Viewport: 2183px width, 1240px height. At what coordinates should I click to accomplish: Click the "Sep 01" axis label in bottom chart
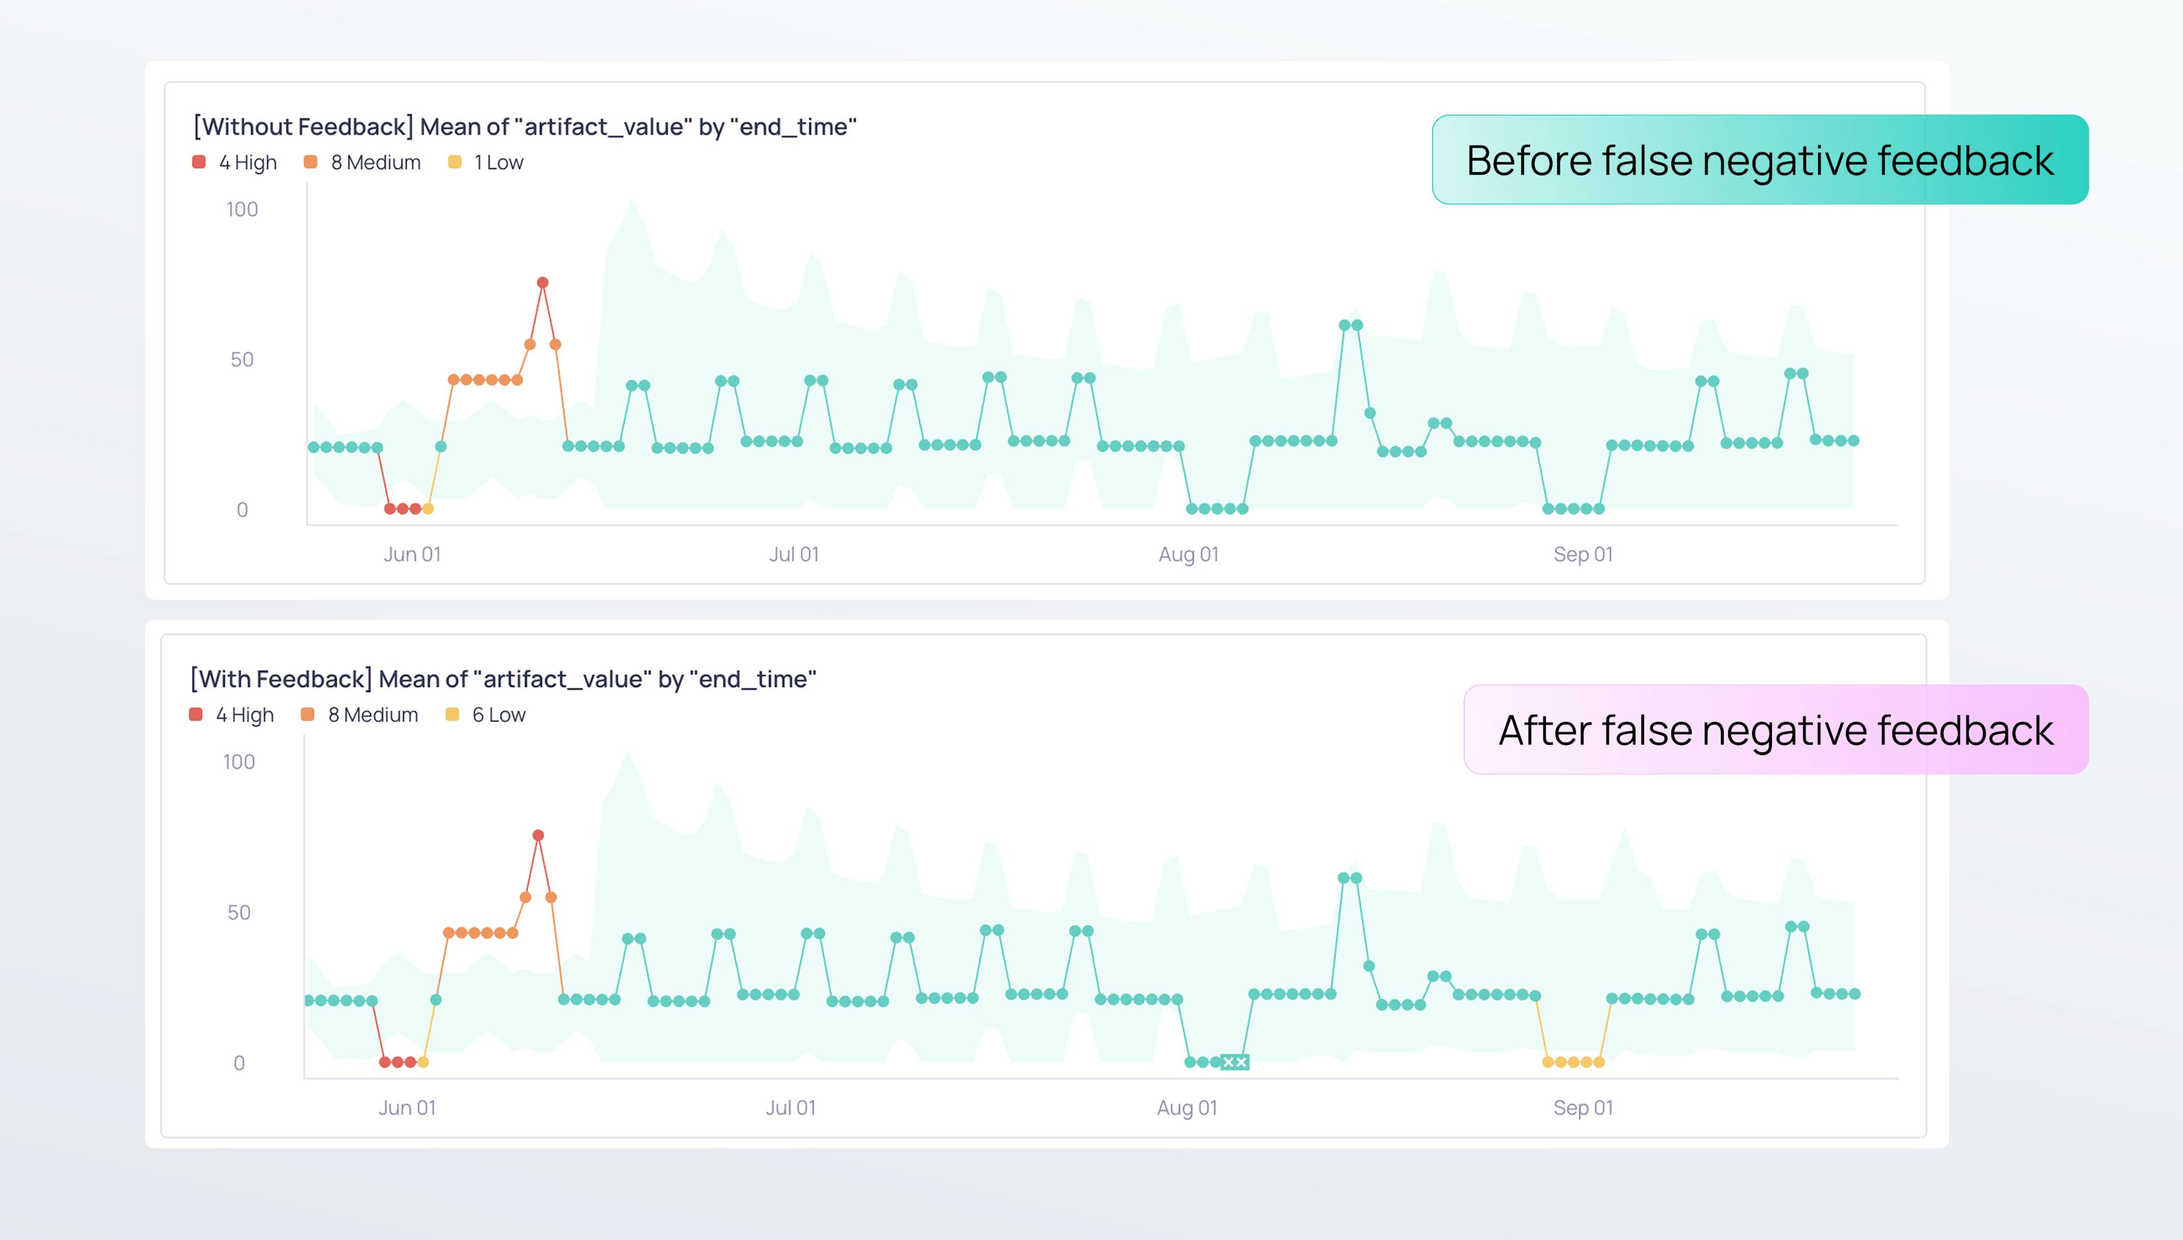[1583, 1107]
